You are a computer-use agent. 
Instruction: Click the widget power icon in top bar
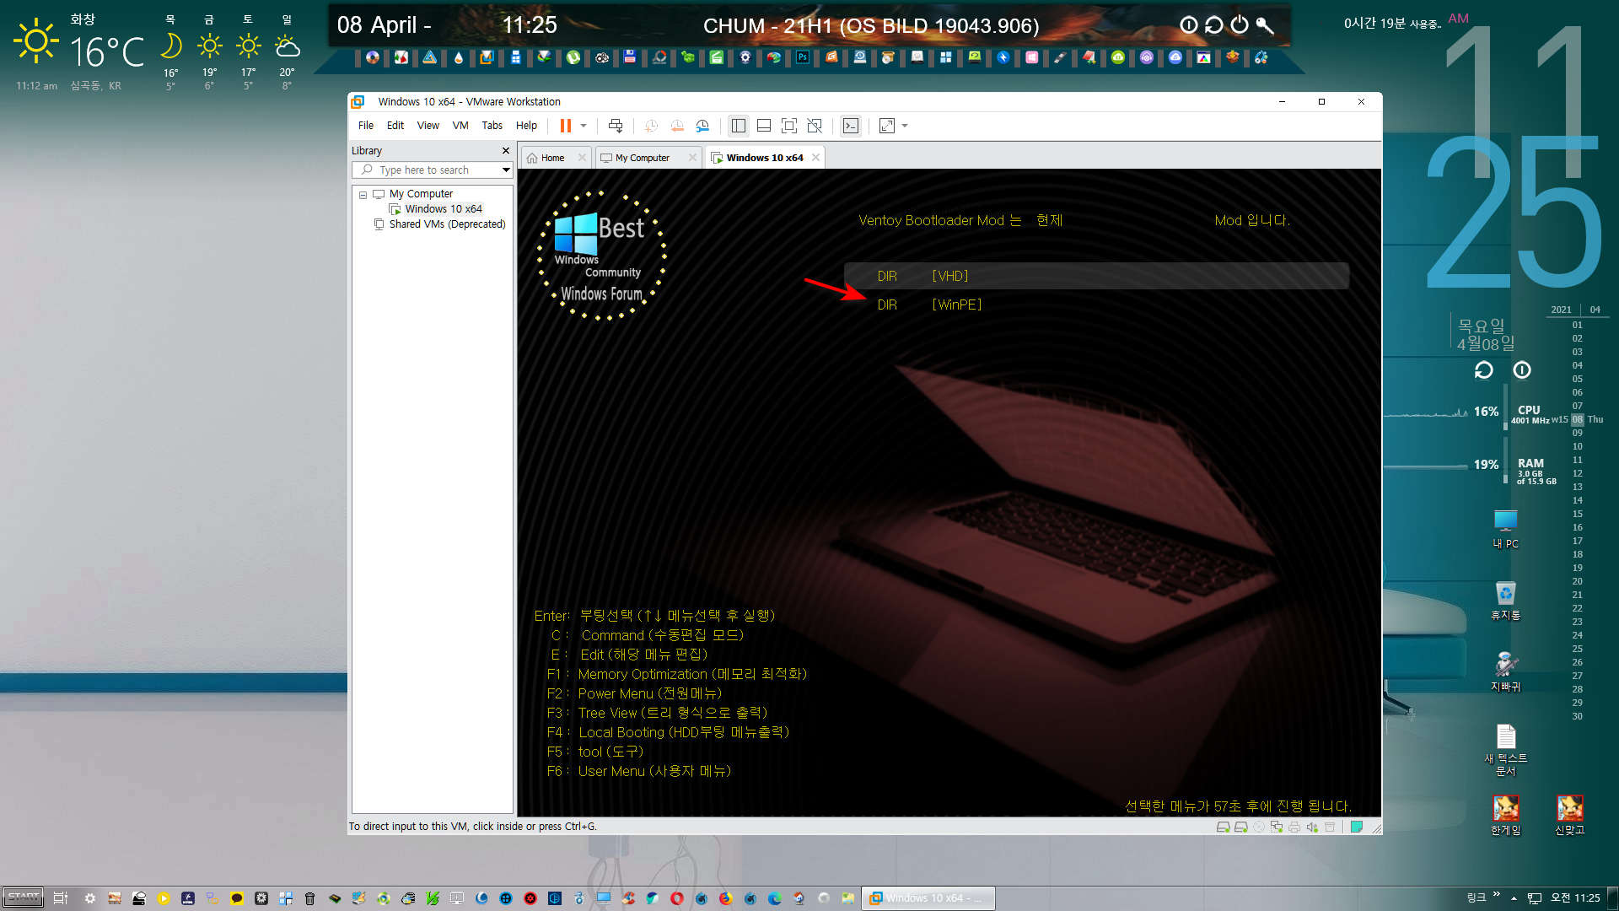click(1239, 24)
